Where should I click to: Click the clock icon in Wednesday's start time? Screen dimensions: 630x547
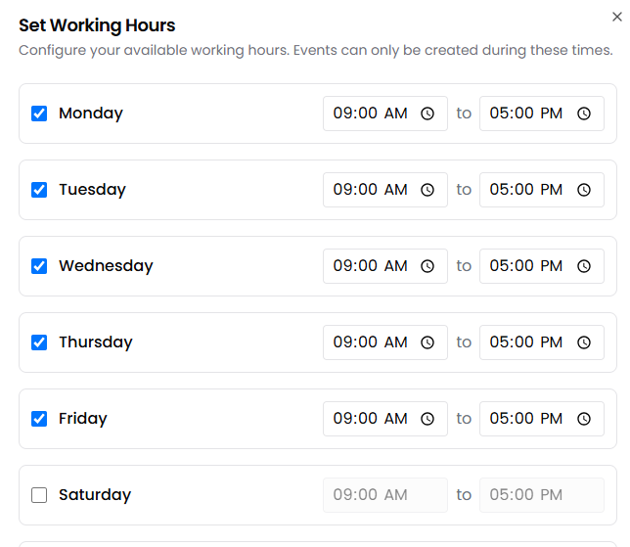427,266
